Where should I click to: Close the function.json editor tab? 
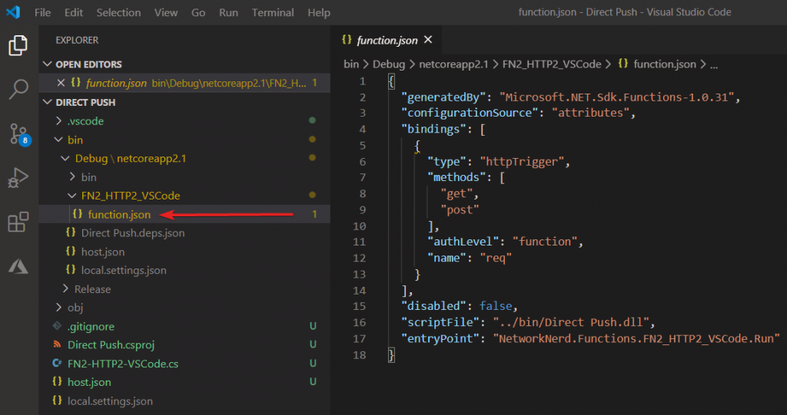click(x=428, y=40)
